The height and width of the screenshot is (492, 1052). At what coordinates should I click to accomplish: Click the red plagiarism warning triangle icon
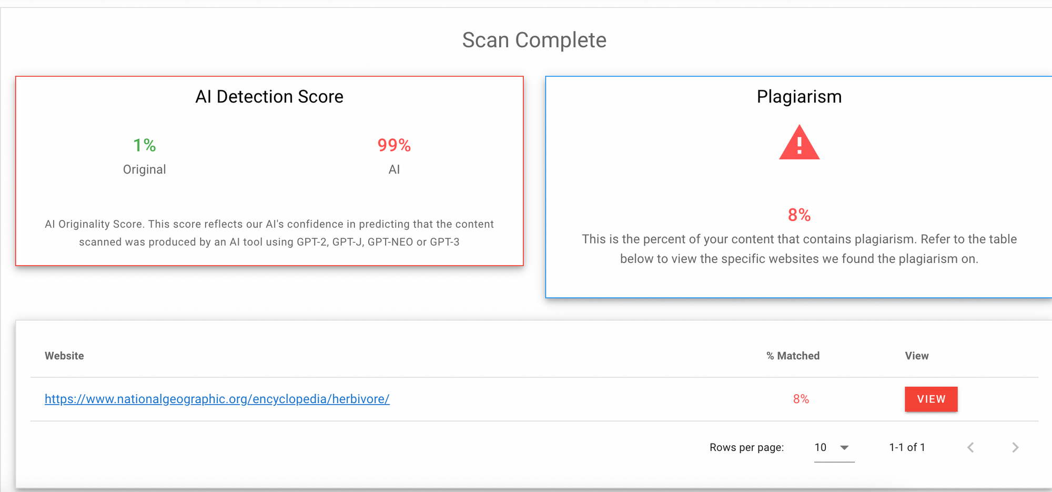(x=799, y=142)
